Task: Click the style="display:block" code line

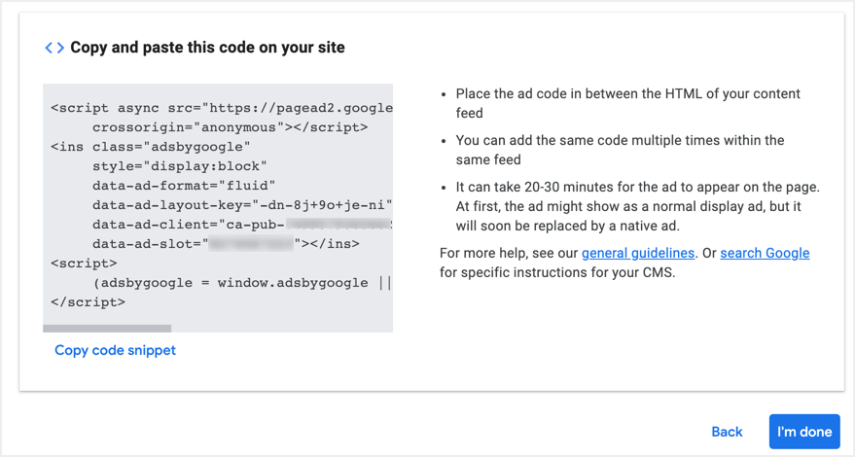Action: click(180, 166)
